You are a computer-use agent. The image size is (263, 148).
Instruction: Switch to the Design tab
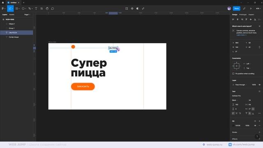click(x=235, y=15)
